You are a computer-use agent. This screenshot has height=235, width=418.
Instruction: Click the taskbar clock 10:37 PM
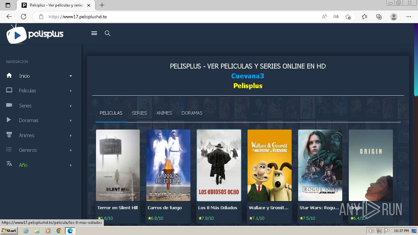pyautogui.click(x=401, y=231)
